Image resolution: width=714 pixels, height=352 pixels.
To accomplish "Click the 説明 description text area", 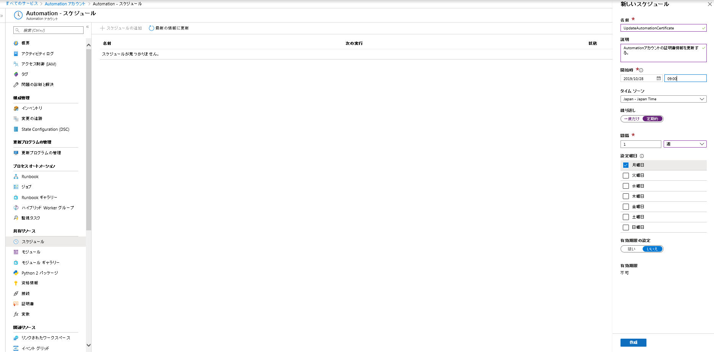I will pos(664,53).
